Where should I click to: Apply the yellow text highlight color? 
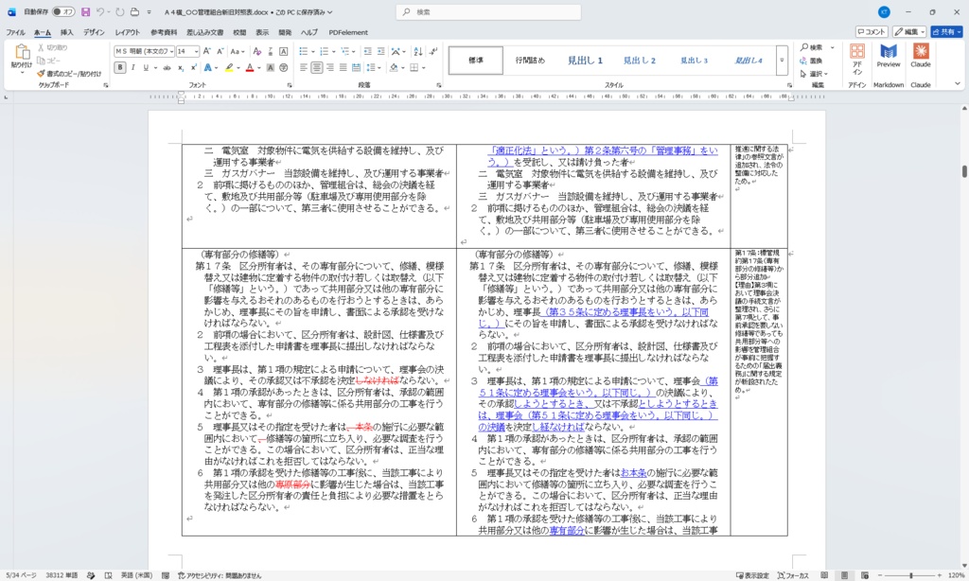[229, 68]
